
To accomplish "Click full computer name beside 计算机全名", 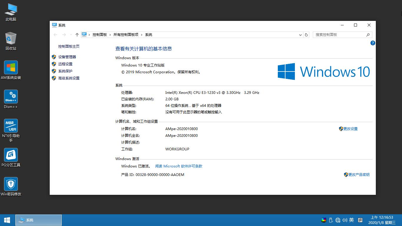I will pos(182,136).
